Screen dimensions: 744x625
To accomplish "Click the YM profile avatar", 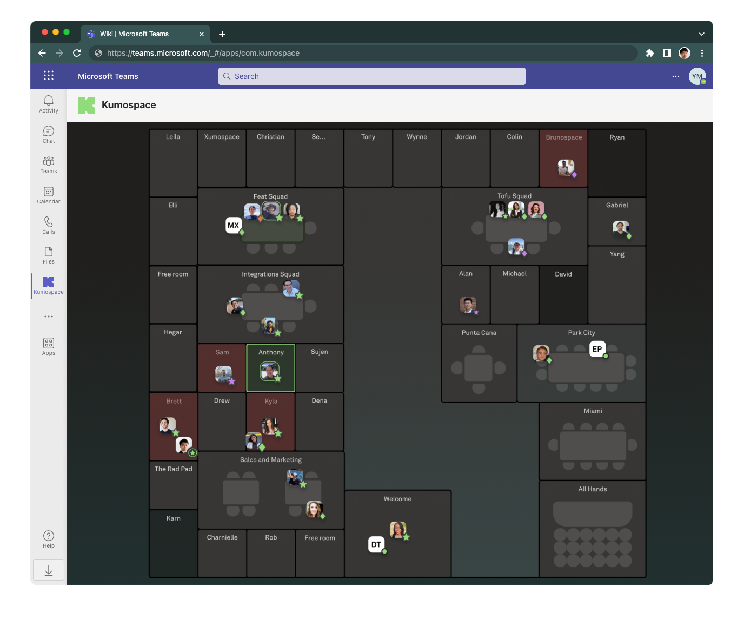I will tap(697, 76).
